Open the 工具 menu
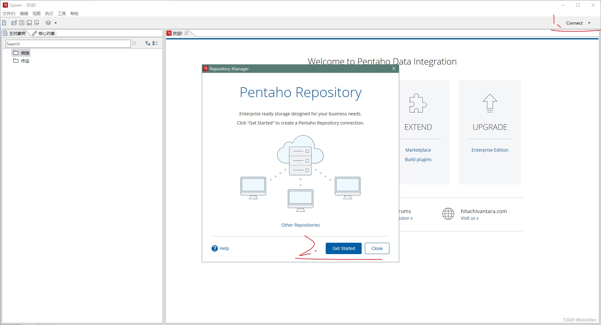The image size is (601, 325). 62,14
